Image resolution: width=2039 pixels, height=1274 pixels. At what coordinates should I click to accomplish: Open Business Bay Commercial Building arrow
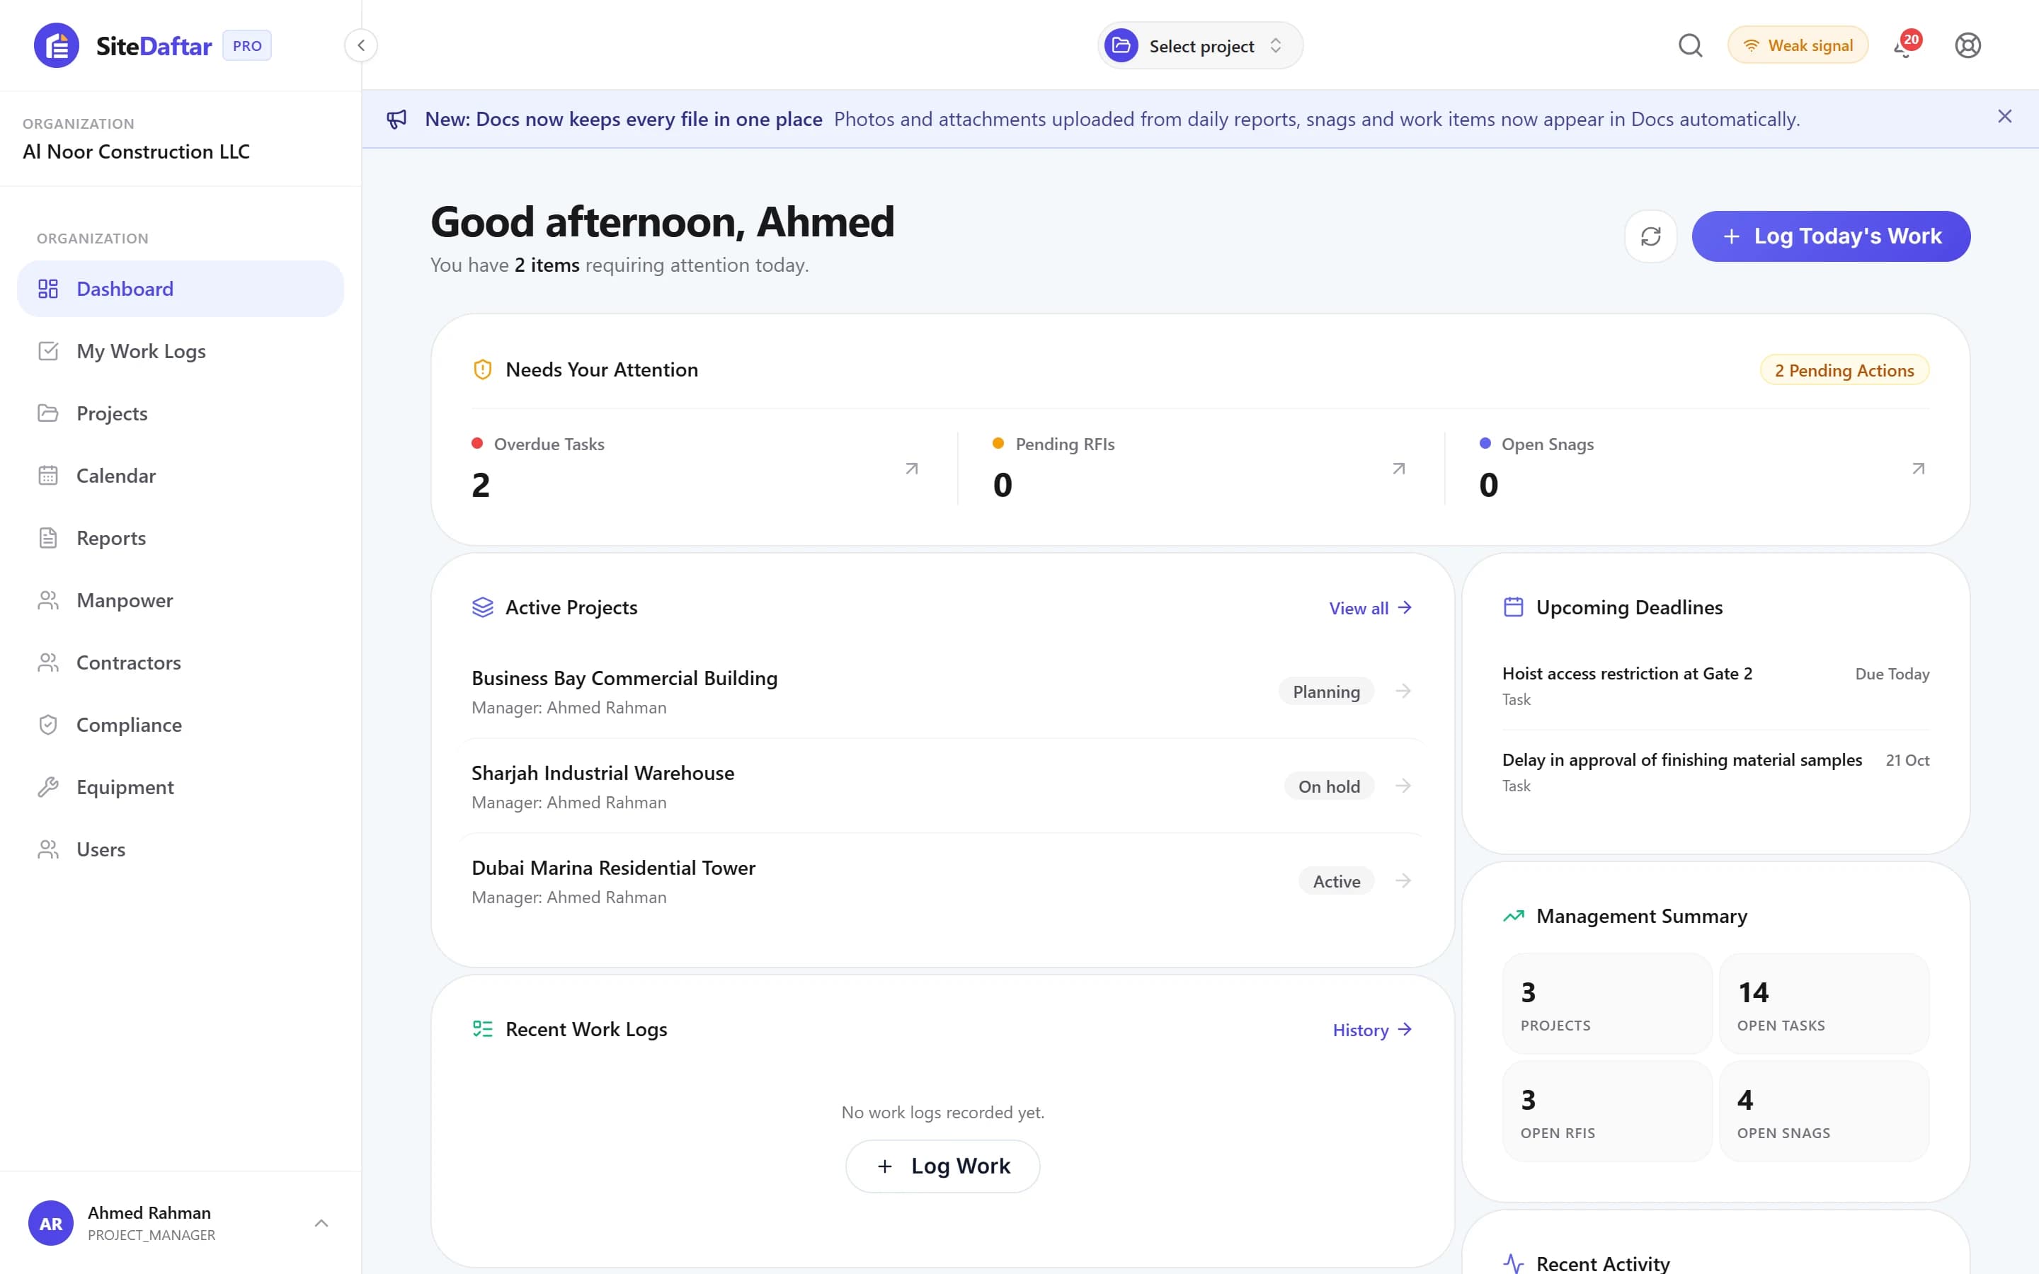point(1403,691)
